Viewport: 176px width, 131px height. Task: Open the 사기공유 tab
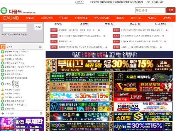[x=160, y=24]
